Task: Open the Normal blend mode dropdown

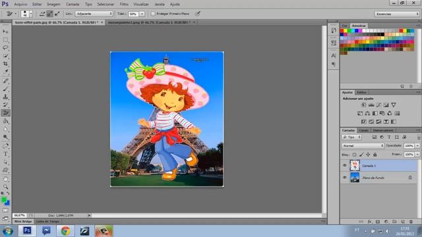Action: (x=363, y=145)
